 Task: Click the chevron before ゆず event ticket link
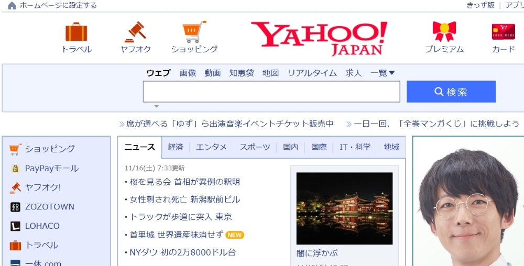click(x=122, y=124)
